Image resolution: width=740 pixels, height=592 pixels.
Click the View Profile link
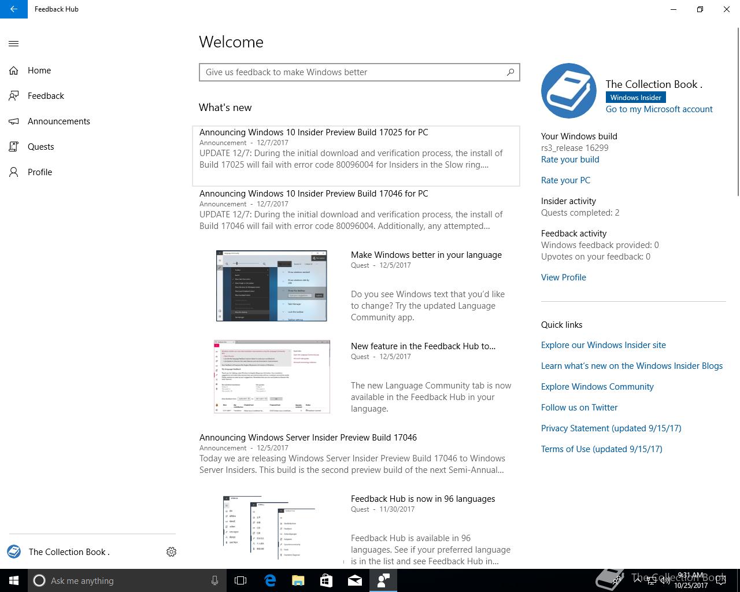[564, 277]
